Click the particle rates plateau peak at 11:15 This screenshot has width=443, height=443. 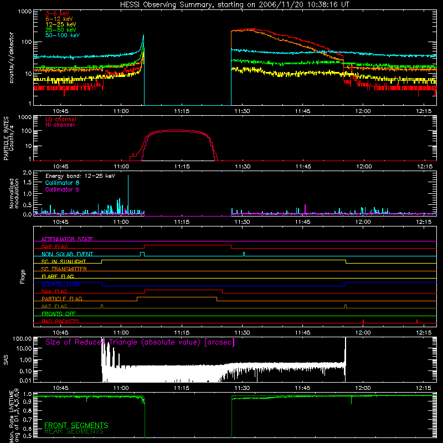click(x=182, y=130)
